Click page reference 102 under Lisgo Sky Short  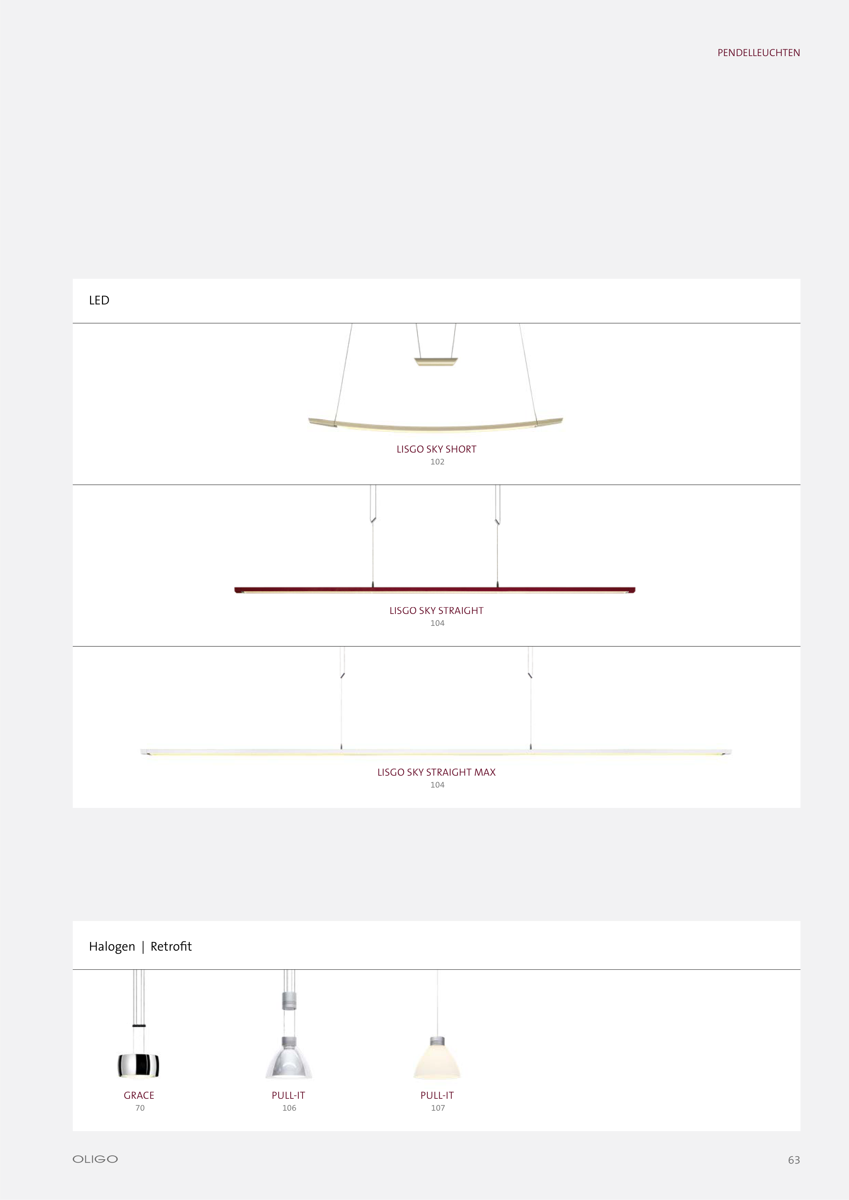[x=437, y=462]
